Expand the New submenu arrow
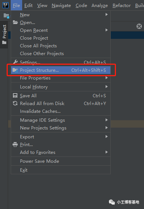144x209 pixels. (x=106, y=14)
